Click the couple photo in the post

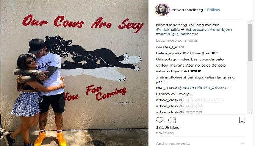point(74,73)
